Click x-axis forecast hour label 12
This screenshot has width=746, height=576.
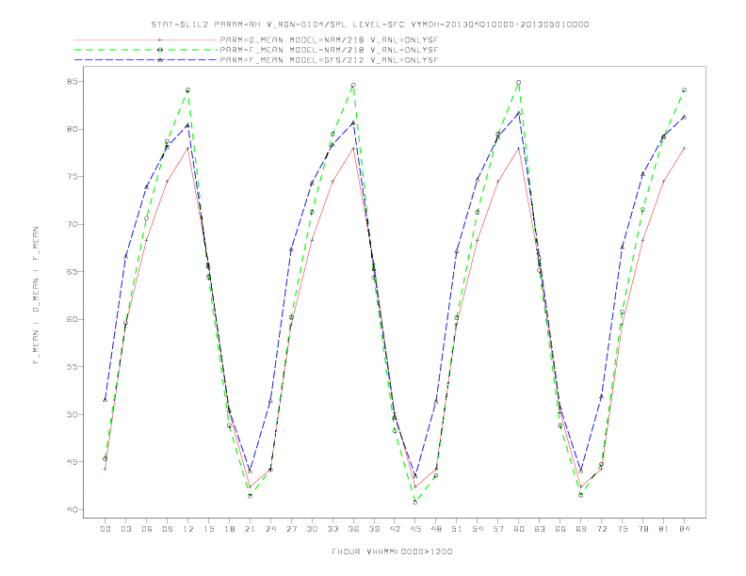pos(188,529)
